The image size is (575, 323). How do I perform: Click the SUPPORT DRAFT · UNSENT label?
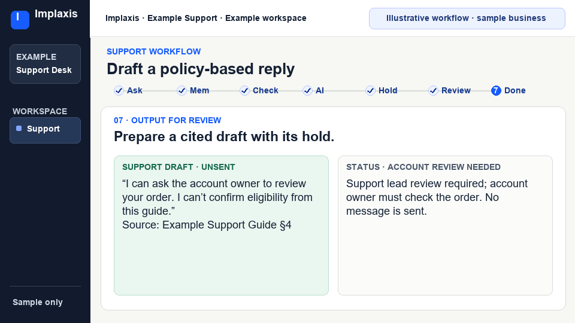pyautogui.click(x=178, y=167)
